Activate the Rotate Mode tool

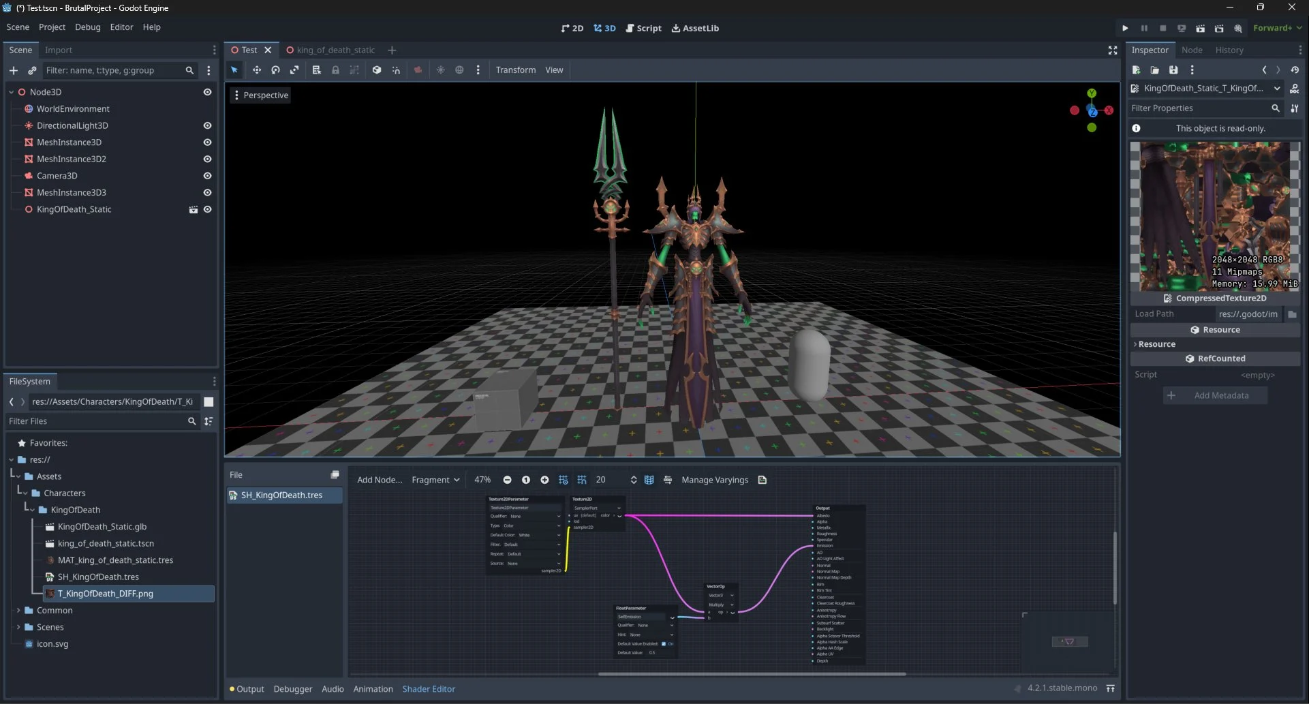(x=275, y=70)
